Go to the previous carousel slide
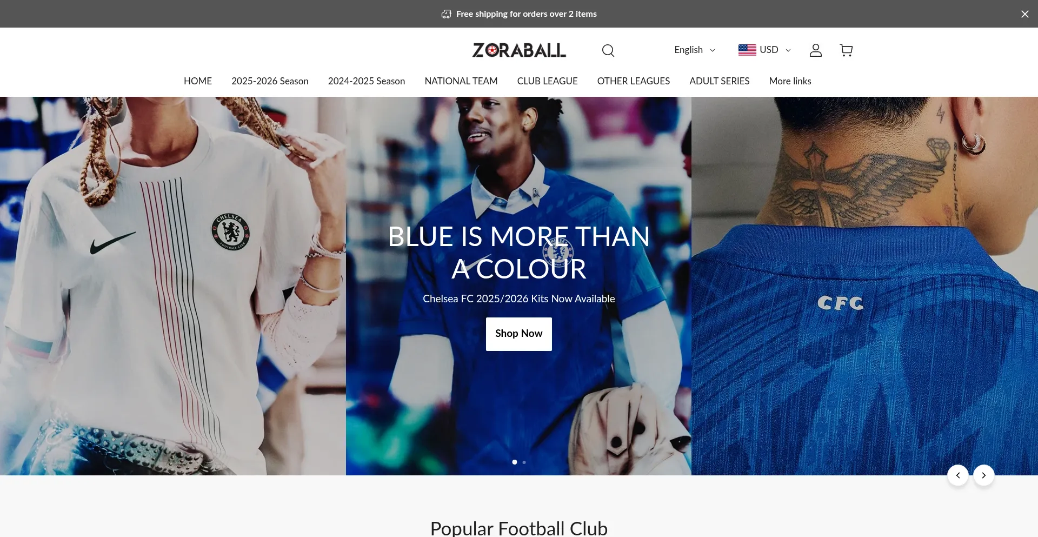 click(x=957, y=475)
